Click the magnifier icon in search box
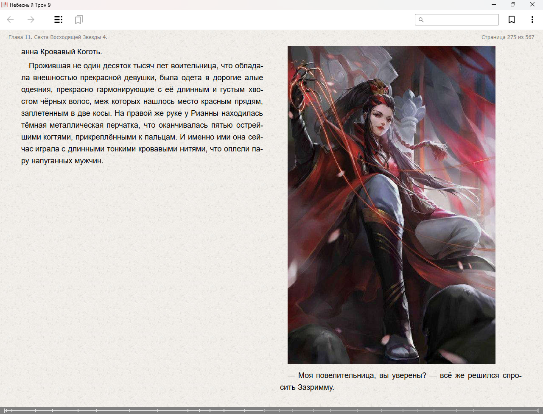Screen dimensions: 543x414 click(421, 20)
